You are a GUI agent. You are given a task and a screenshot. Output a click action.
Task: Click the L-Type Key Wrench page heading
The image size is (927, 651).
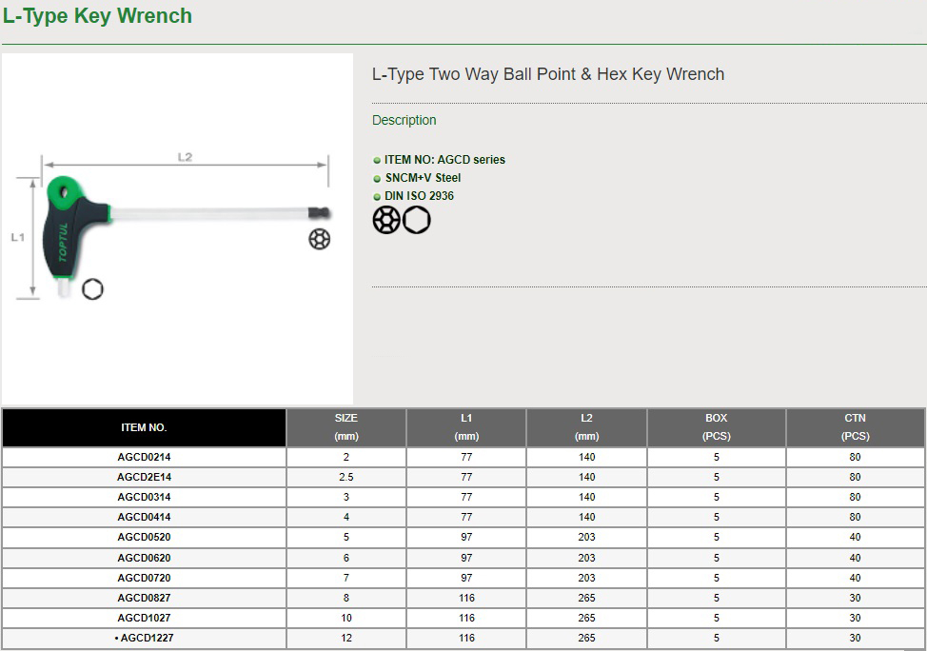[97, 16]
